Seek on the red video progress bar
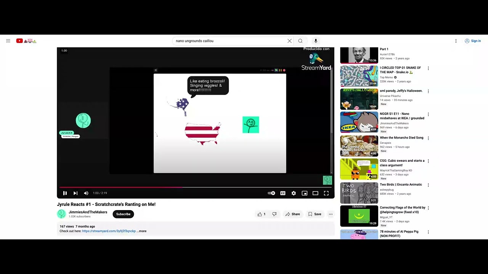The width and height of the screenshot is (488, 274). 196,187
